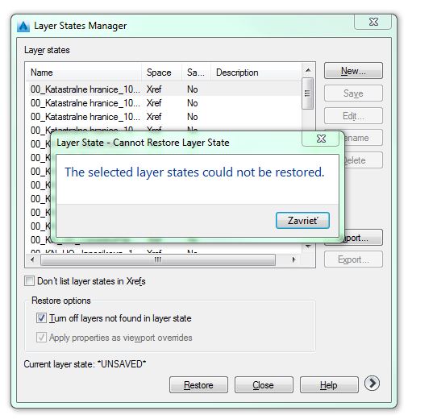
Task: Click the Zavrieť button
Action: (302, 220)
